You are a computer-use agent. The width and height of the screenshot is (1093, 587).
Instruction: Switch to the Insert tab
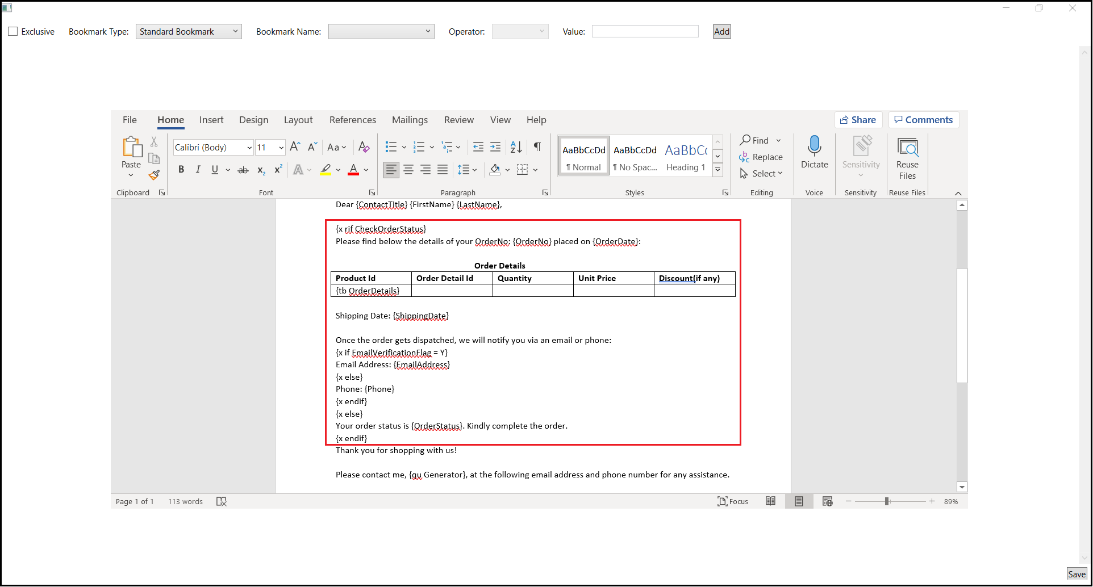[211, 120]
